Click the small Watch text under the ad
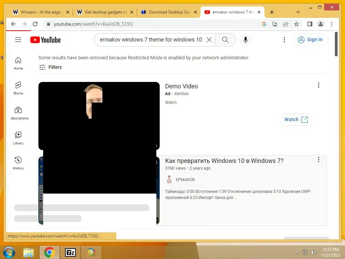 click(x=171, y=103)
